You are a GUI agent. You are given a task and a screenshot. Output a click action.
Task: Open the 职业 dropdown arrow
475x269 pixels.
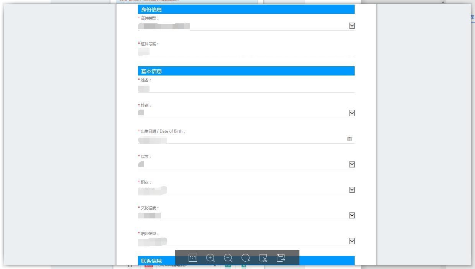(x=352, y=190)
